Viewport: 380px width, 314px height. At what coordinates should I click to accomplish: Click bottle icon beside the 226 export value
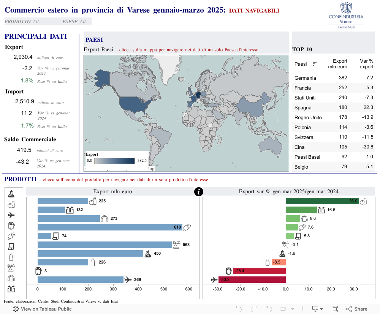click(93, 262)
